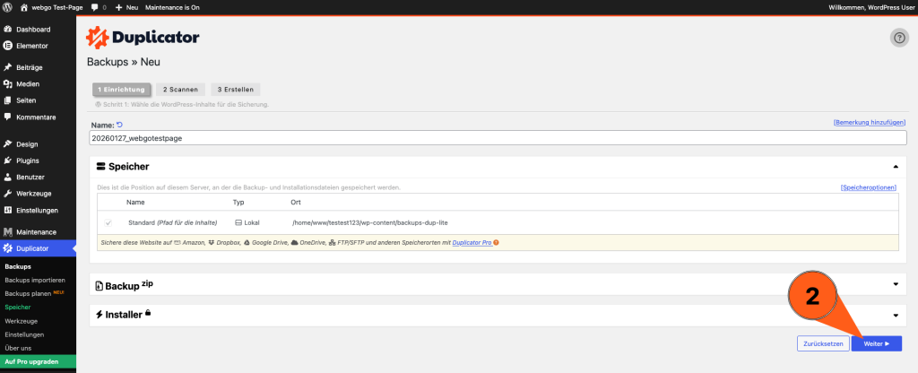Screen dimensions: 918x373
Task: Open Duplicator Pro link
Action: 472,242
